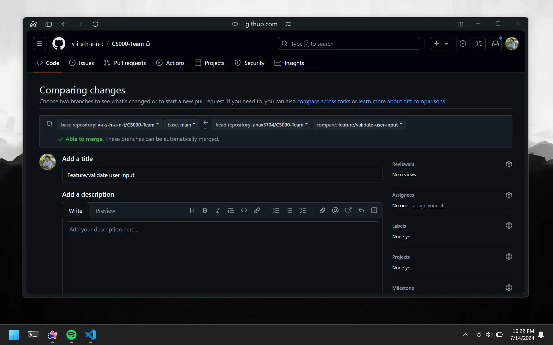Select the inline code icon in toolbar
The image size is (553, 345).
tap(244, 210)
